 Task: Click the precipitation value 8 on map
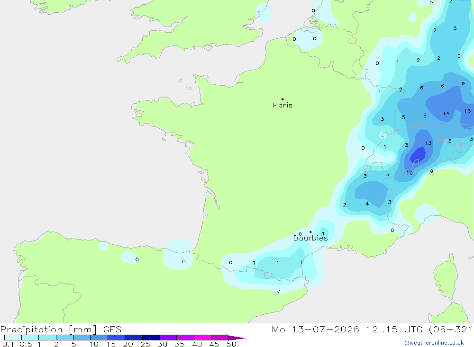(425, 116)
